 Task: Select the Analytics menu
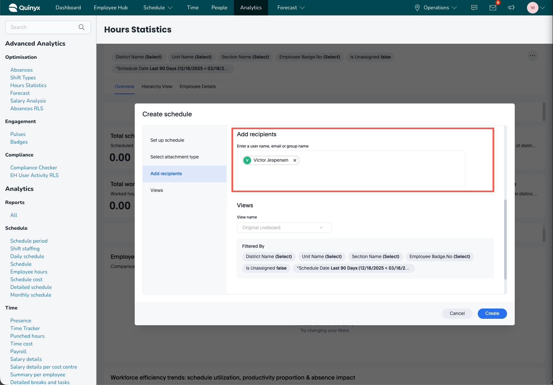[251, 8]
